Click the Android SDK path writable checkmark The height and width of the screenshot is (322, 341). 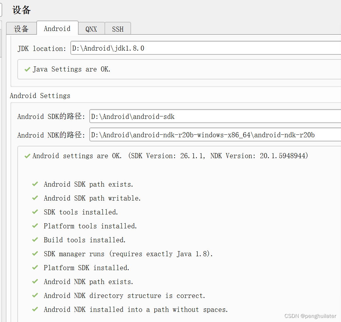tap(35, 198)
